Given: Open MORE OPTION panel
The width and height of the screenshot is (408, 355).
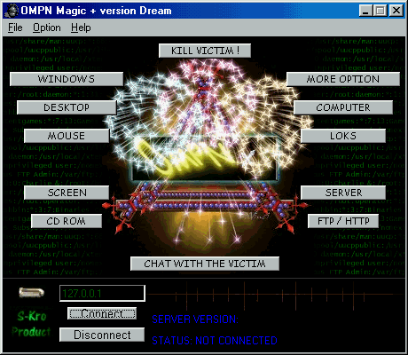Looking at the screenshot, I should tap(343, 79).
